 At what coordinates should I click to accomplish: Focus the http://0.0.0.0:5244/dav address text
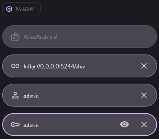[x=54, y=66]
